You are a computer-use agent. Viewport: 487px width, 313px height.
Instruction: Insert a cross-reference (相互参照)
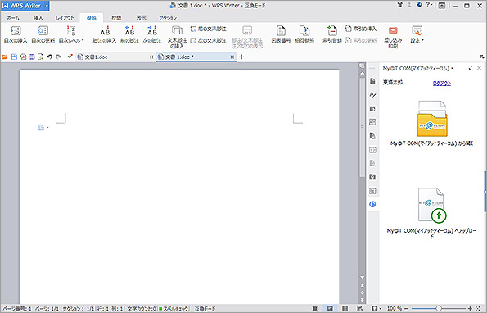tap(304, 34)
